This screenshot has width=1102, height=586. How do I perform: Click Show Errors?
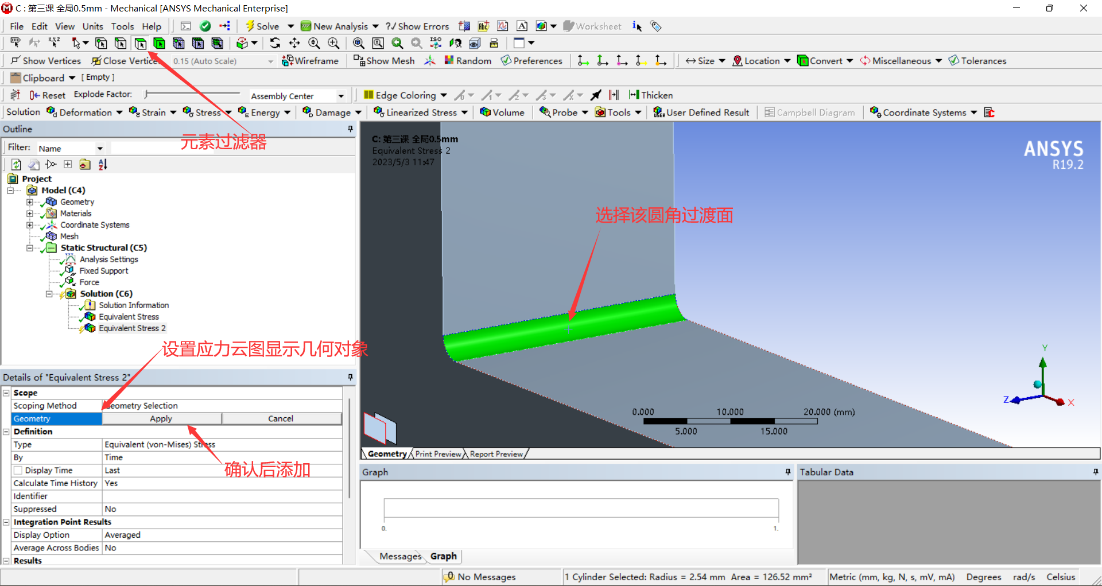(417, 26)
